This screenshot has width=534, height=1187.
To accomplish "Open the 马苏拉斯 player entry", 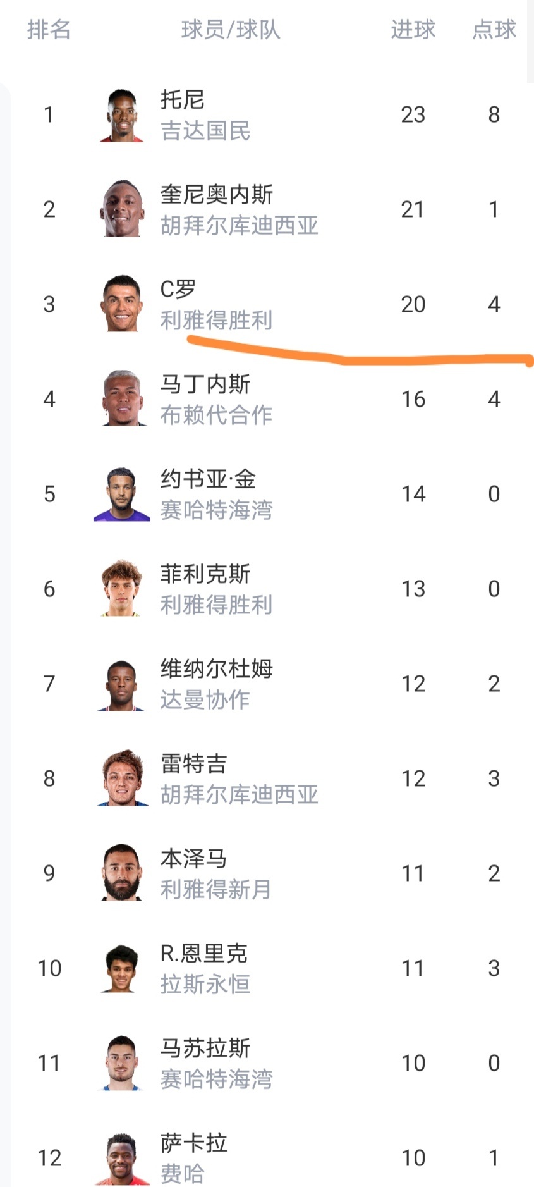I will coord(205,1048).
